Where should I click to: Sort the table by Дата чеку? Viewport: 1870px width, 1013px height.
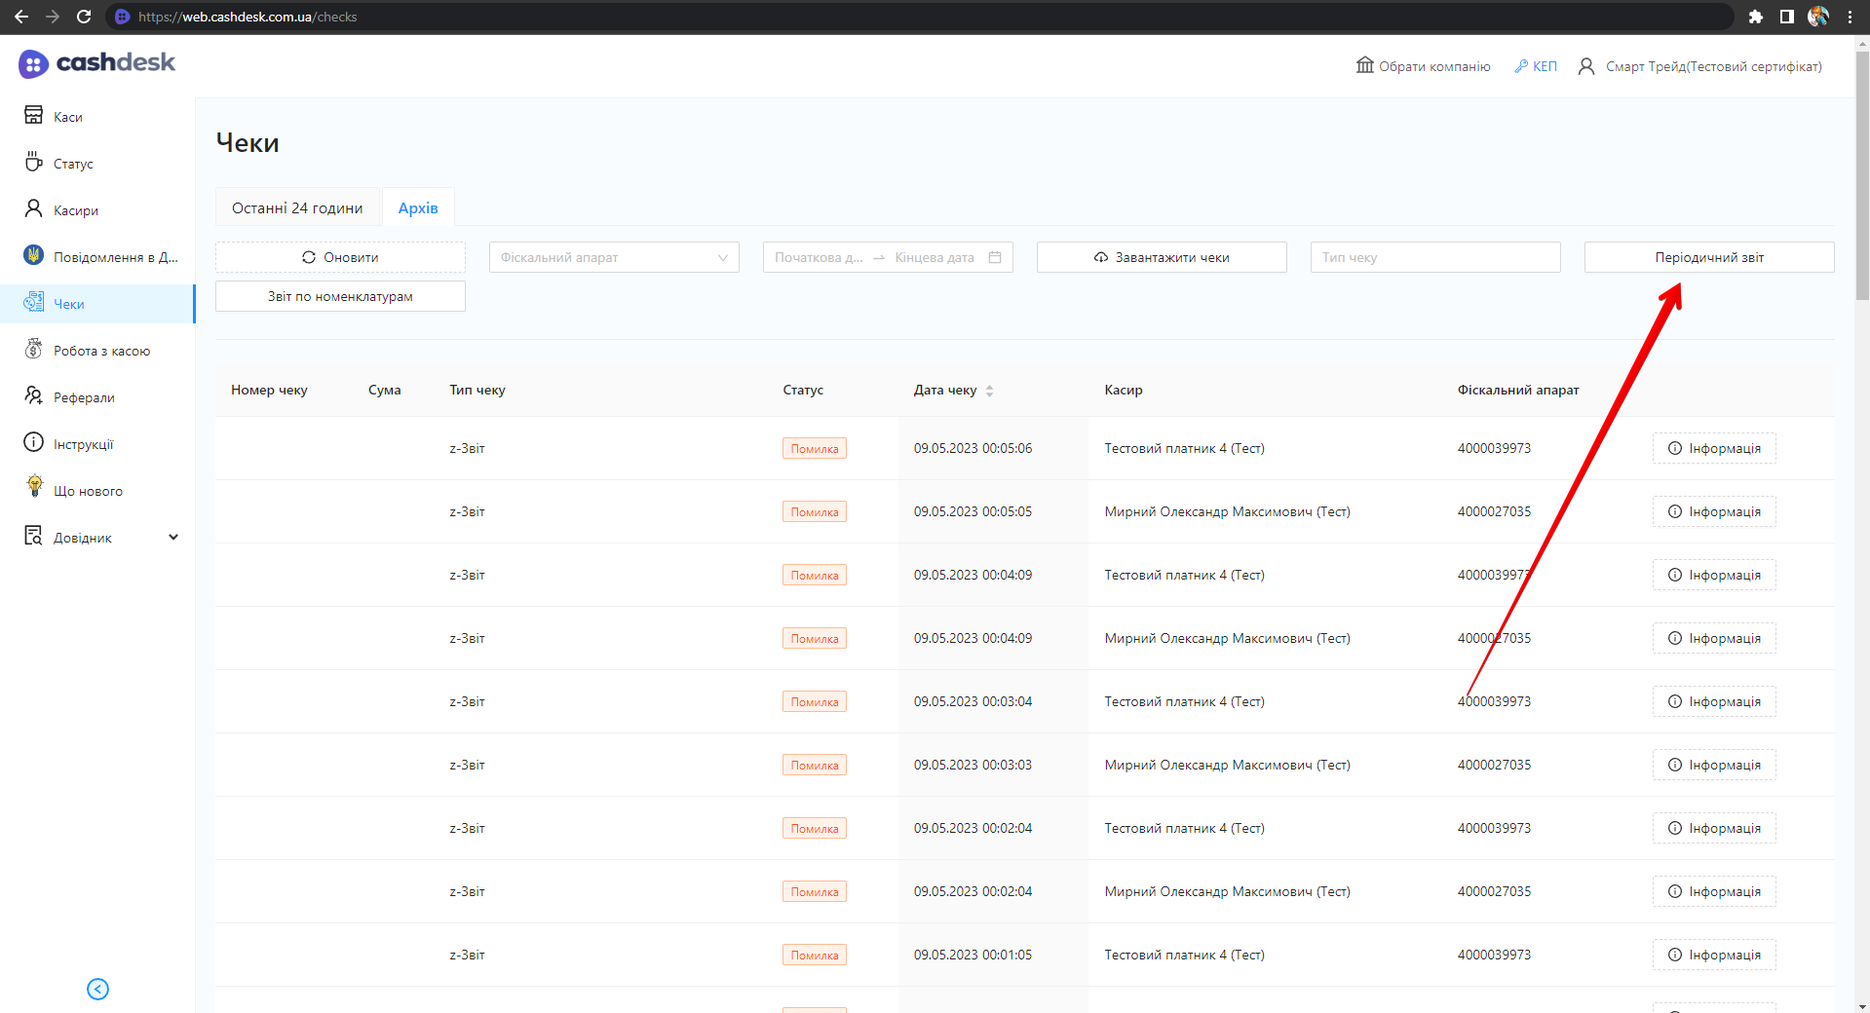(x=989, y=391)
